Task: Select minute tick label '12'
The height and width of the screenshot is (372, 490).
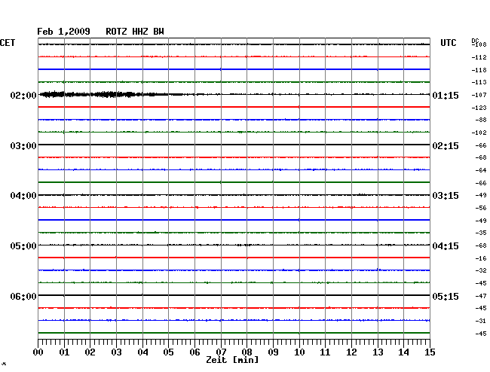Action: point(351,352)
